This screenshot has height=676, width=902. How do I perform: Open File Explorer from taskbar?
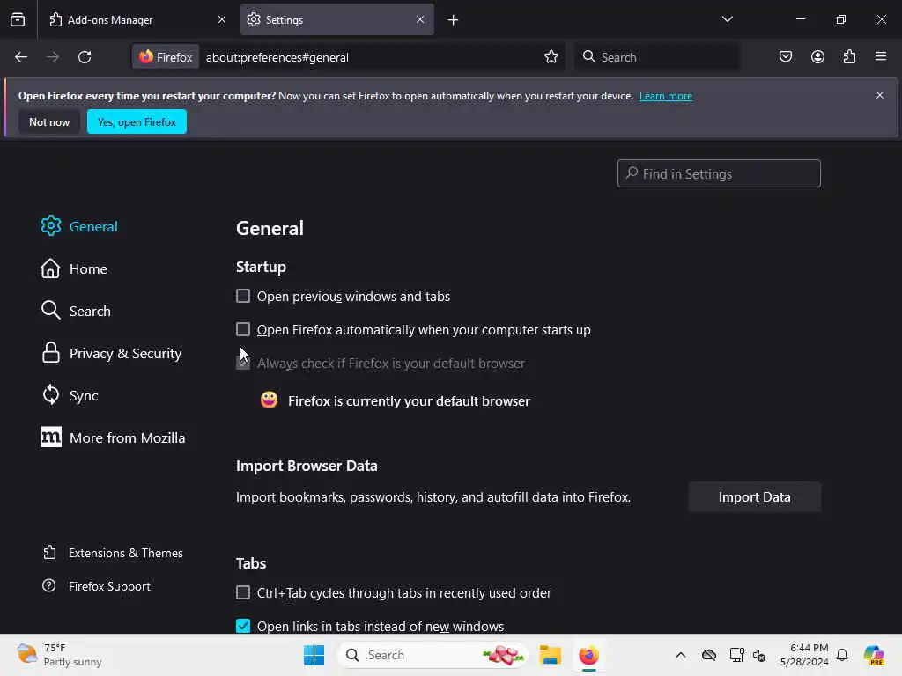550,655
